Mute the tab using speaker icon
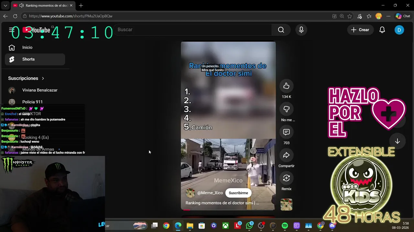The width and height of the screenshot is (414, 232). pos(21,5)
